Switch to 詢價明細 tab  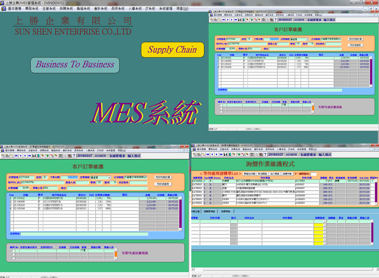(x=226, y=211)
